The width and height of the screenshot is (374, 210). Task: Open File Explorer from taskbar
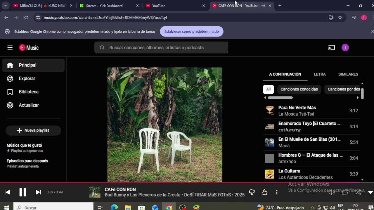[x=128, y=208]
